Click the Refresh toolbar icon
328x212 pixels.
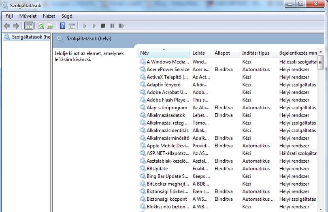click(x=41, y=26)
